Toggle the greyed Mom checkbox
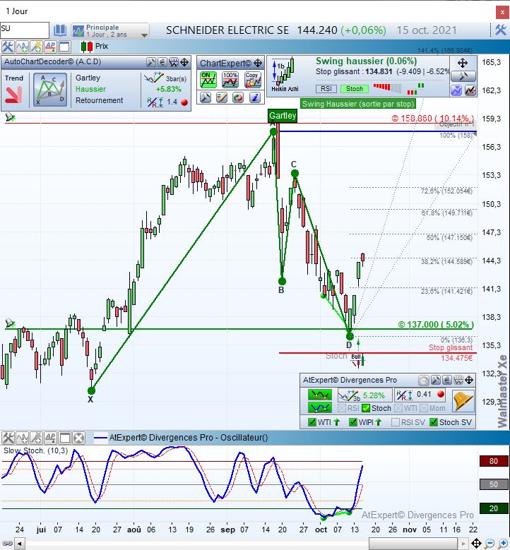 point(424,408)
